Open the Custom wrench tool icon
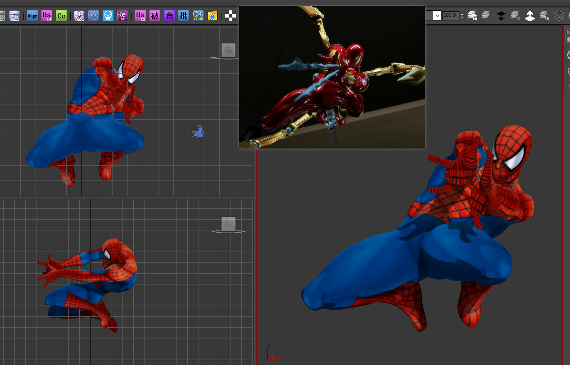The height and width of the screenshot is (365, 570). 198,16
